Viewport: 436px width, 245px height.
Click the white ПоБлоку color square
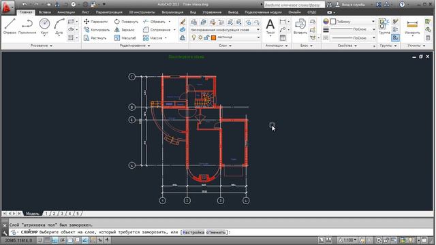pos(333,21)
